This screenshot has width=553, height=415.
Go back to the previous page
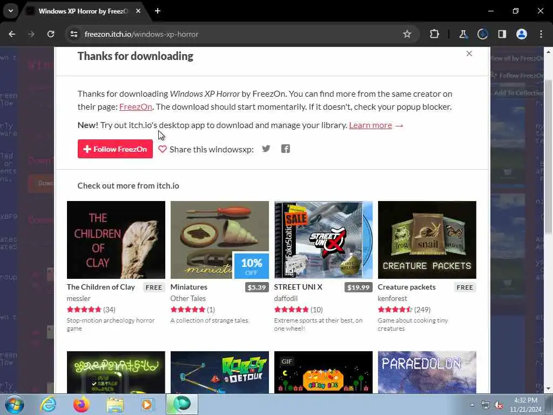(x=12, y=34)
